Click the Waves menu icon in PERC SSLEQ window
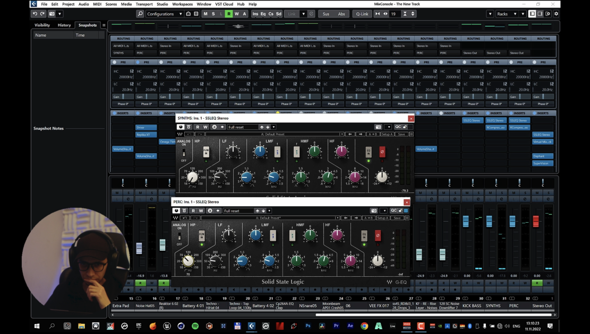 [x=407, y=218]
